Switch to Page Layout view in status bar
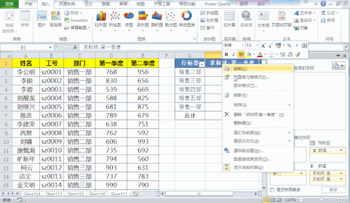Screen dimensions: 350x203 pyautogui.click(x=273, y=200)
